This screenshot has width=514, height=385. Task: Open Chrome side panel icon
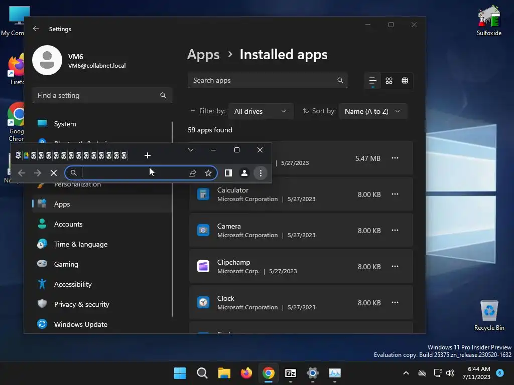(x=228, y=173)
